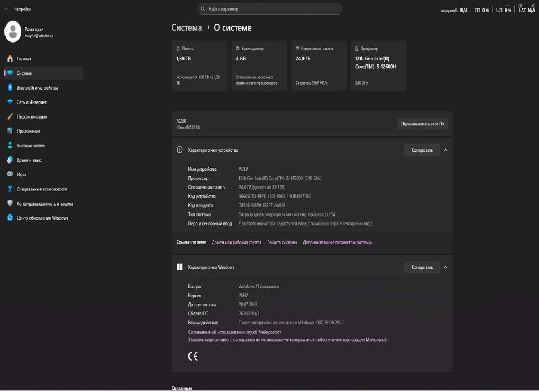Click the search magnifier icon
The image size is (539, 392).
[203, 9]
